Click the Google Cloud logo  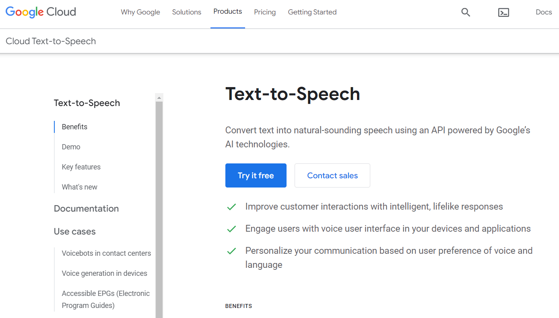[x=40, y=12]
